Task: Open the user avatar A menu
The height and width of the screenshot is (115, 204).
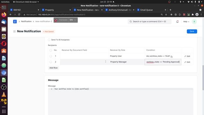Action: coord(194,21)
